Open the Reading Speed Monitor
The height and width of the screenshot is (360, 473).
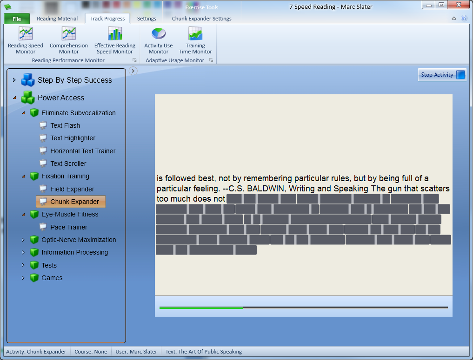point(25,40)
